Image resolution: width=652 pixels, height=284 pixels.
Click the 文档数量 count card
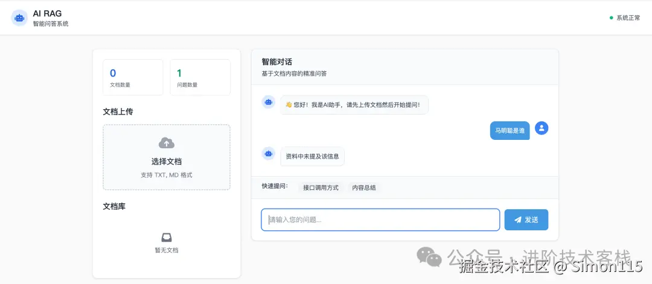click(133, 77)
